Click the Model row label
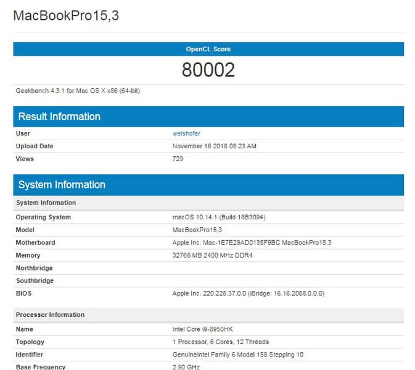This screenshot has height=370, width=415. tap(25, 230)
